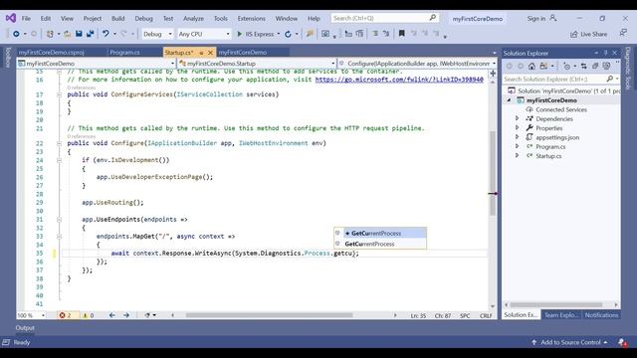Image resolution: width=637 pixels, height=358 pixels.
Task: Click Add to Source Control
Action: point(570,342)
